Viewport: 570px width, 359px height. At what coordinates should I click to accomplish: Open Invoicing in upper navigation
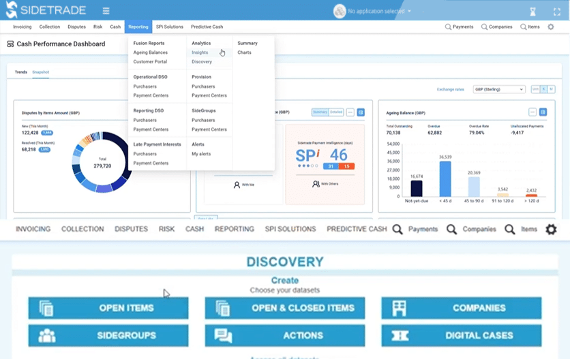click(22, 27)
